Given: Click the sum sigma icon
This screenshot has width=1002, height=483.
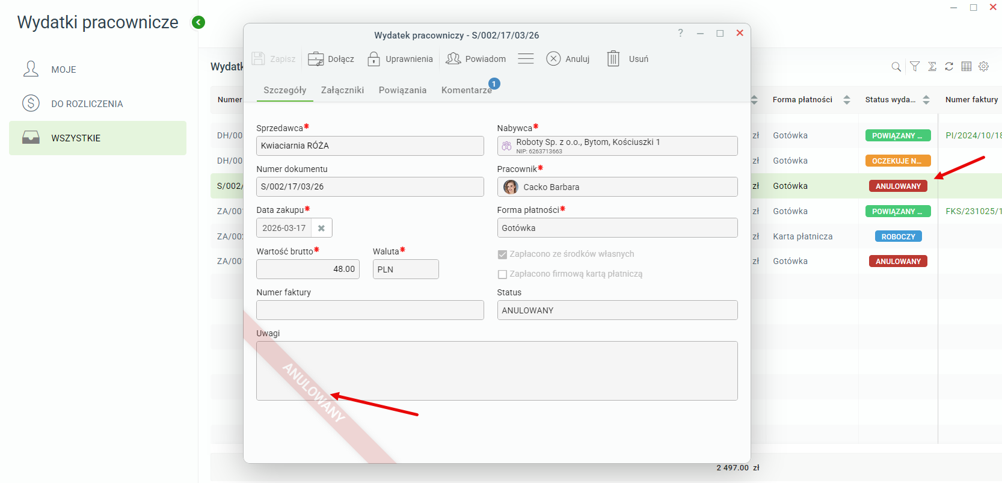Looking at the screenshot, I should click(x=932, y=67).
